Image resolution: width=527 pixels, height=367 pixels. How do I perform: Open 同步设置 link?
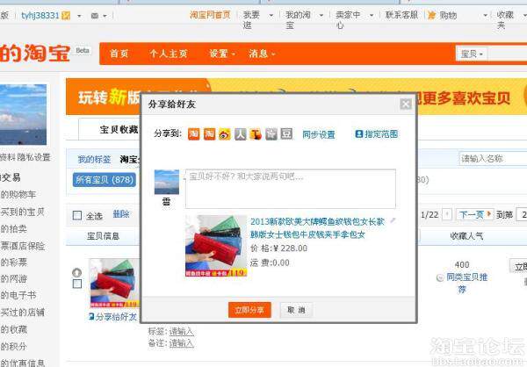click(x=319, y=134)
